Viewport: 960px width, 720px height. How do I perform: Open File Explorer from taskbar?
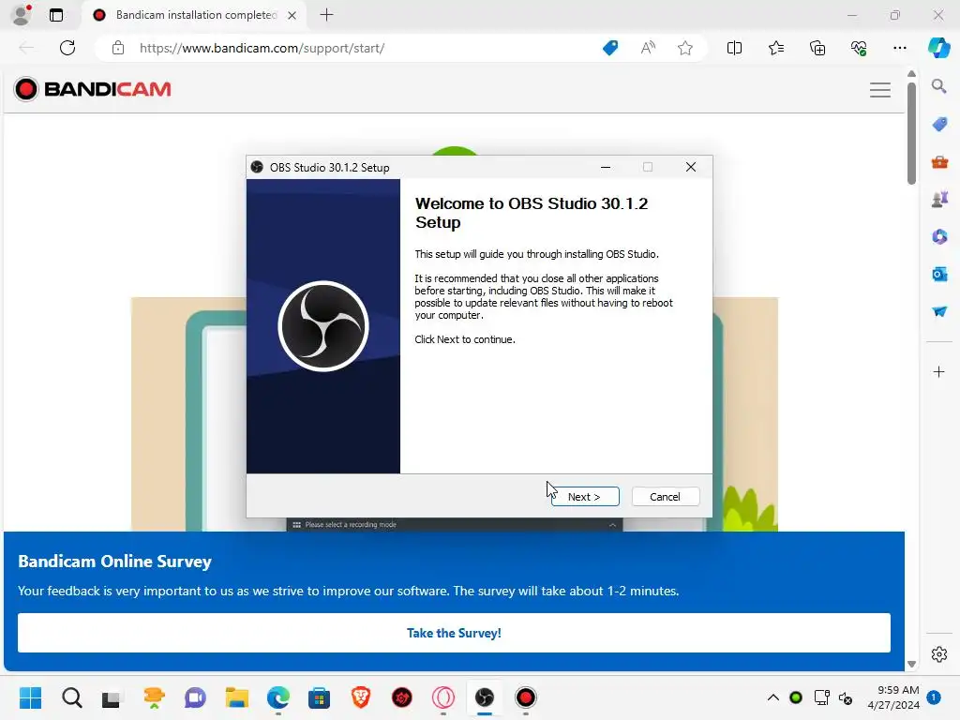(x=236, y=697)
